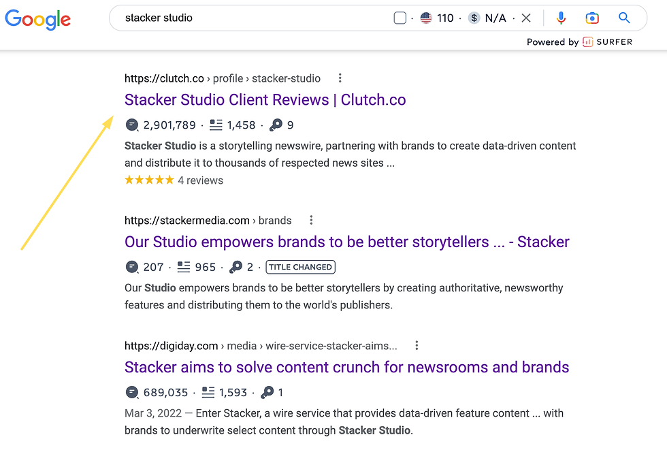Click the keyword key icon beside 2
Screen dimensions: 667x450
tap(235, 267)
